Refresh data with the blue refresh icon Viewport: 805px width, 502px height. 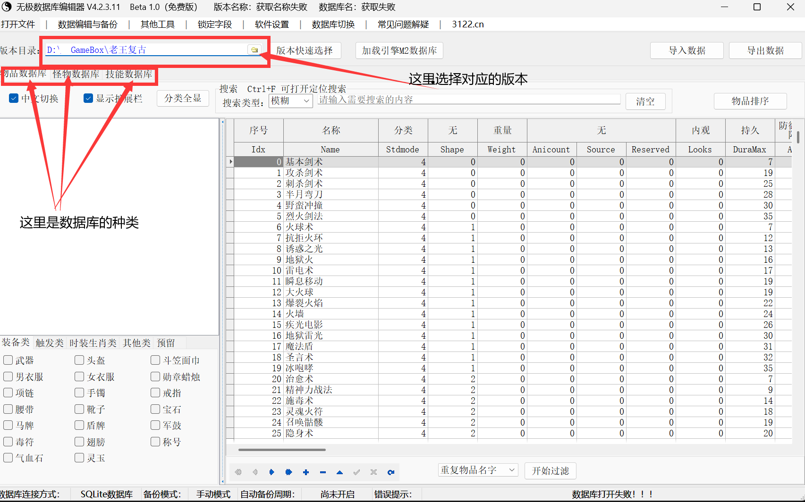[x=391, y=472]
